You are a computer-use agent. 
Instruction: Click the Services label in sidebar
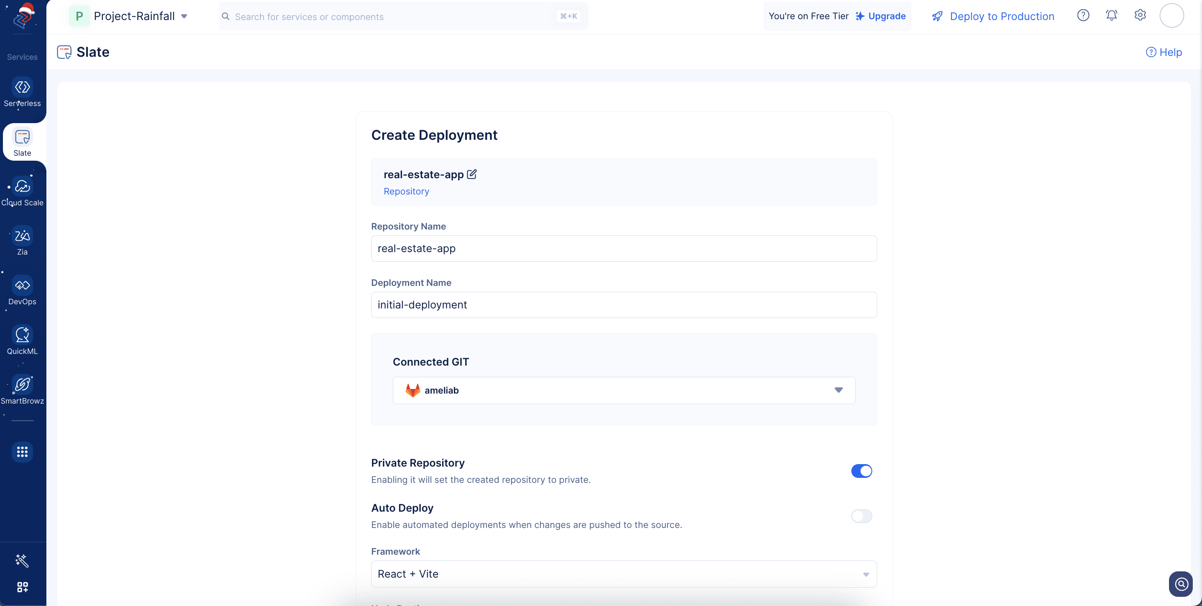(x=23, y=57)
